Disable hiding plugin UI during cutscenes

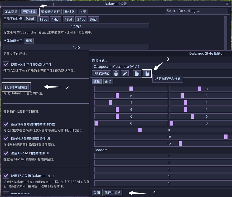click(x=6, y=138)
